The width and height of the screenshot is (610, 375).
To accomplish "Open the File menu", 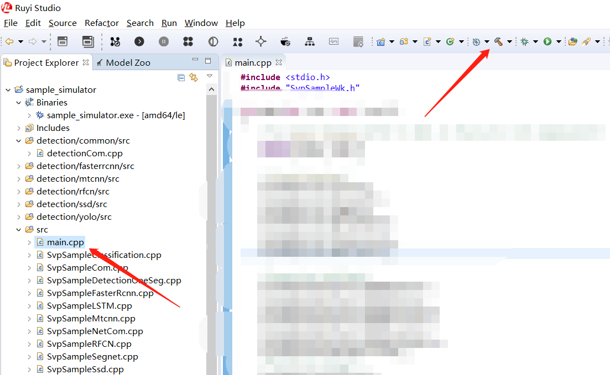I will pos(11,23).
